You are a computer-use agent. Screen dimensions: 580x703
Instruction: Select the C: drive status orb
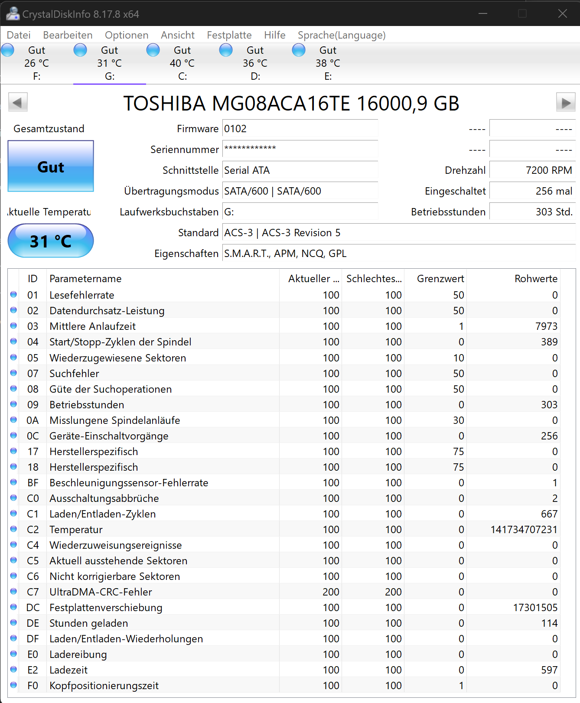click(x=153, y=50)
